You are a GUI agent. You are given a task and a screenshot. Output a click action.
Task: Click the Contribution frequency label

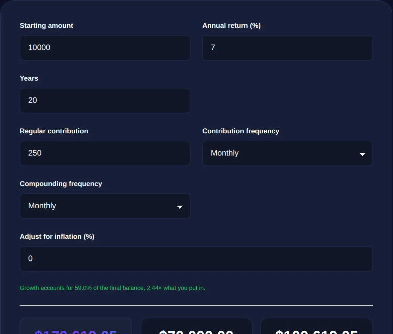241,131
